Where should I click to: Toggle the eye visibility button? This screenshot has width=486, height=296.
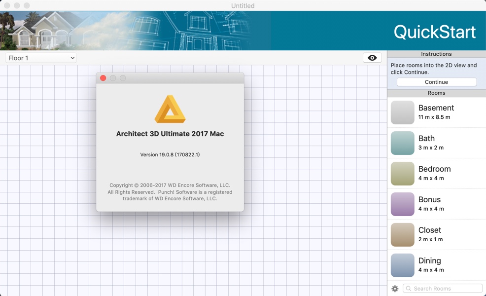pyautogui.click(x=372, y=58)
